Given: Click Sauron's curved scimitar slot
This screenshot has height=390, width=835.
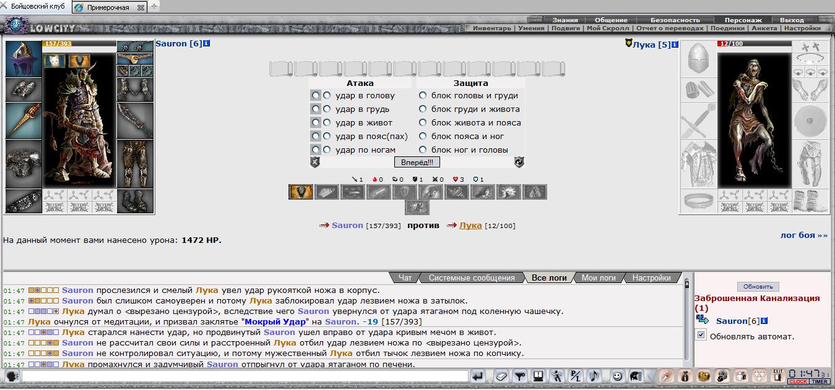Looking at the screenshot, I should [135, 121].
